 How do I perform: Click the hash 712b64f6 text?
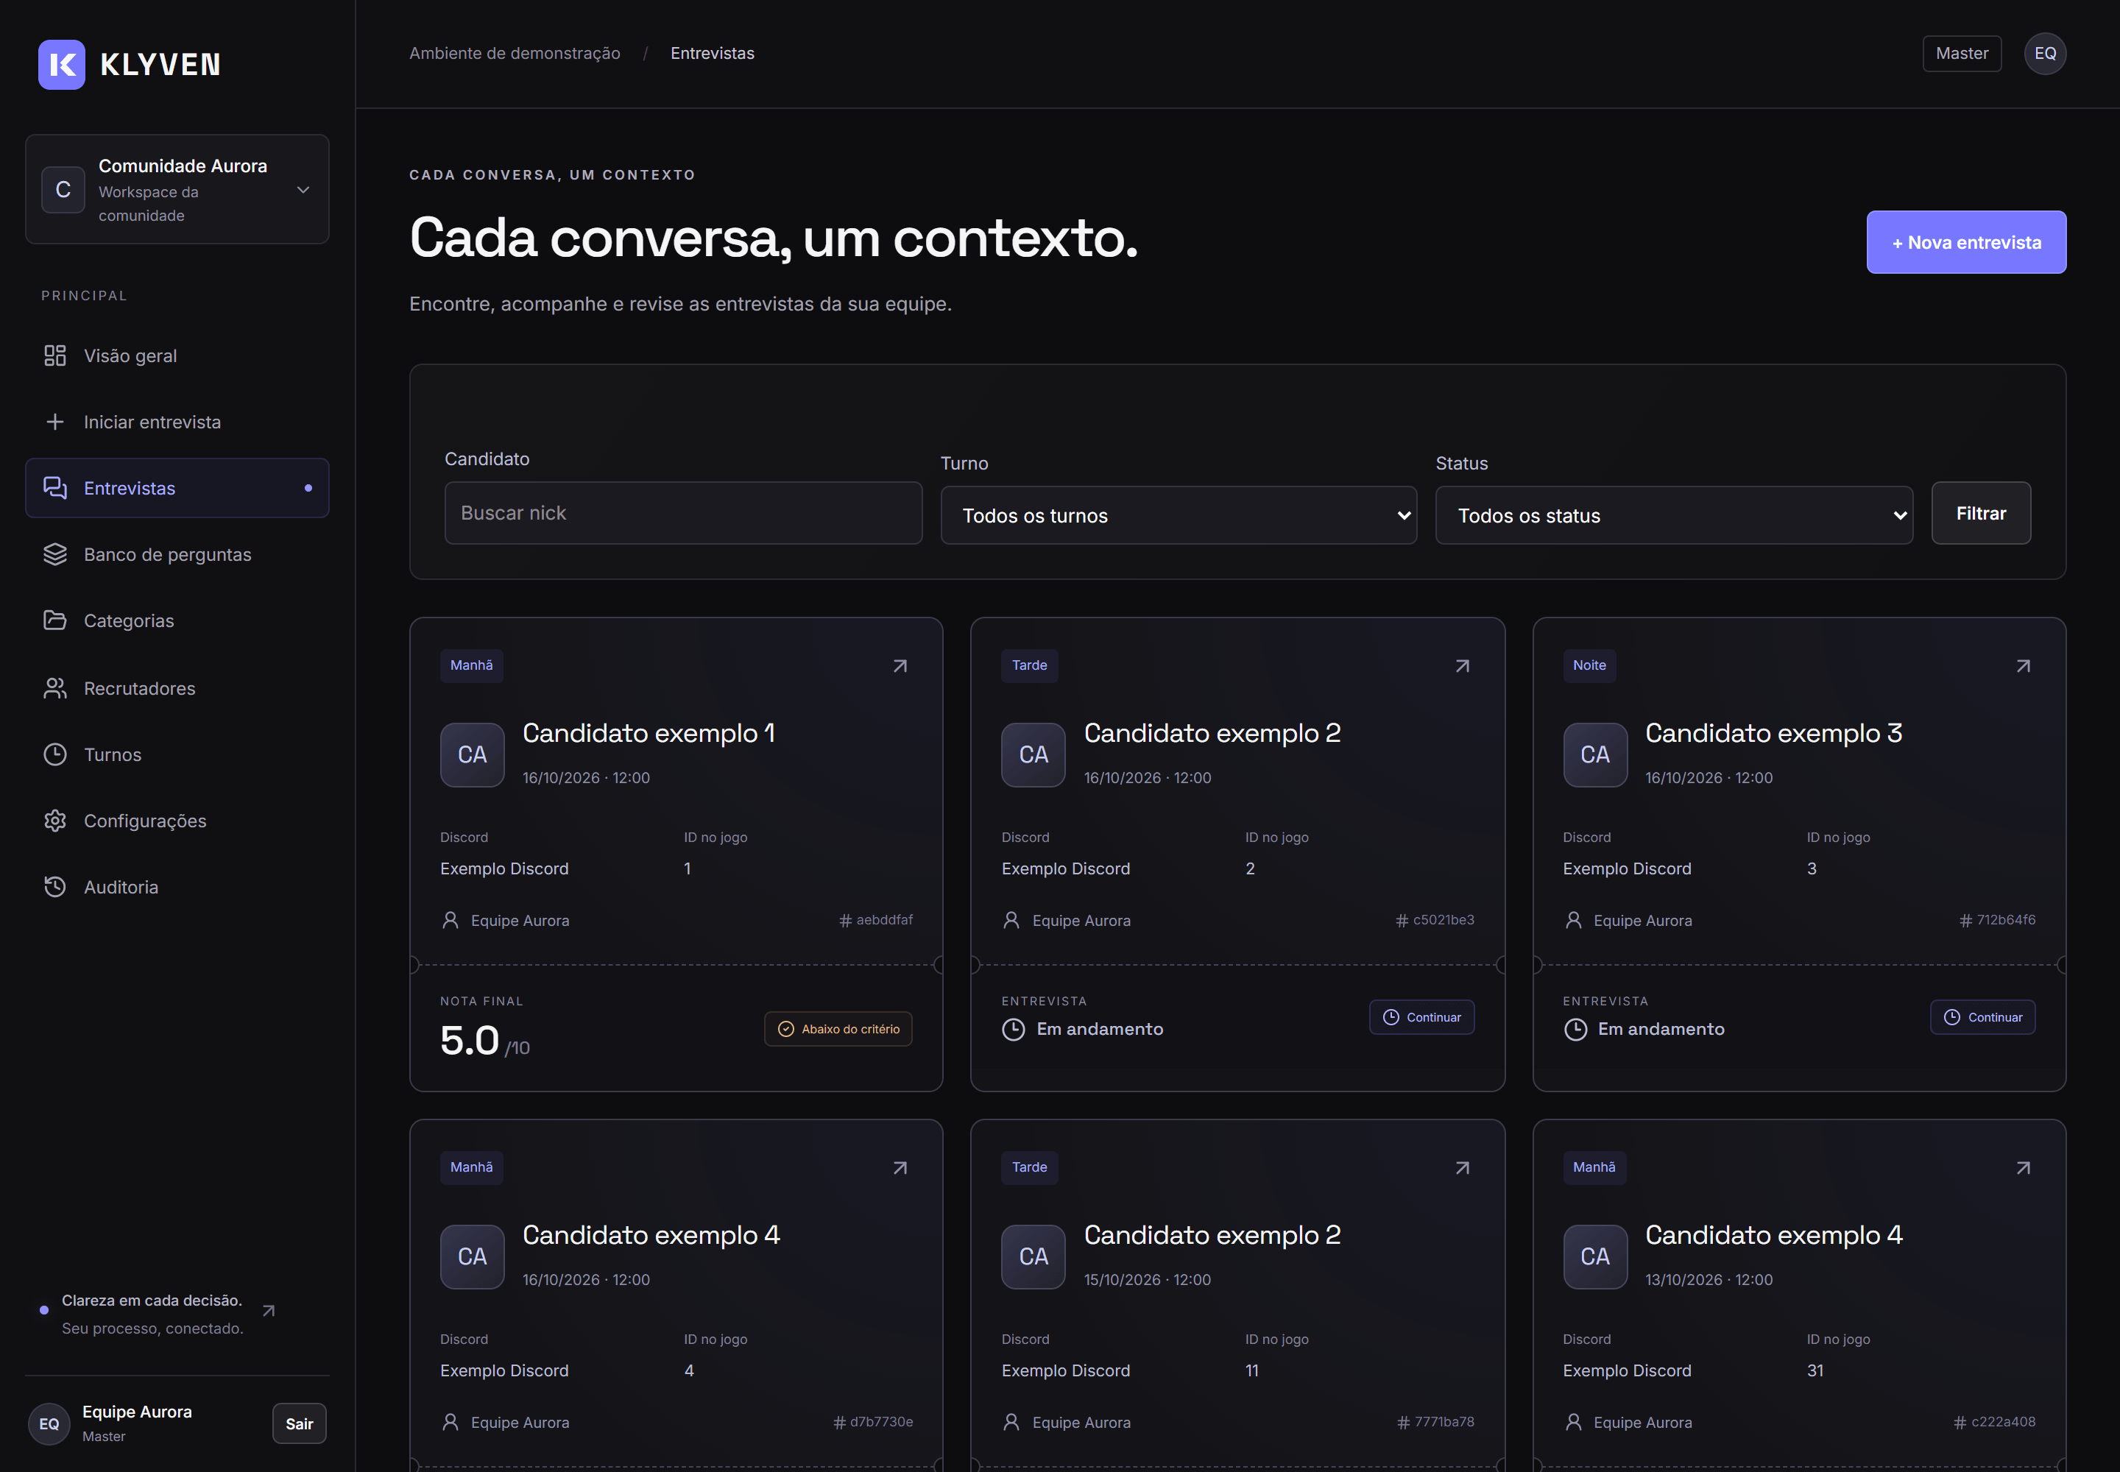pos(1996,919)
